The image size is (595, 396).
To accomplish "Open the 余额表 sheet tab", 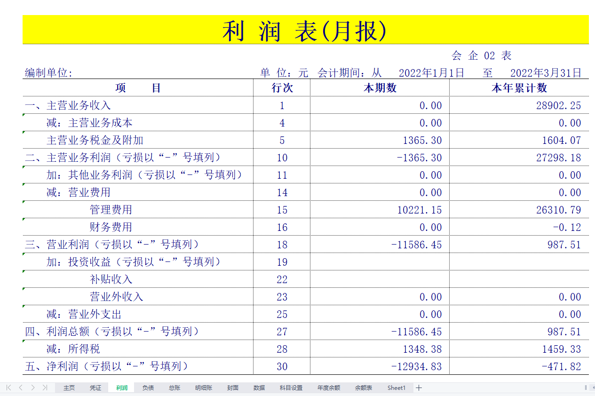I will [363, 388].
